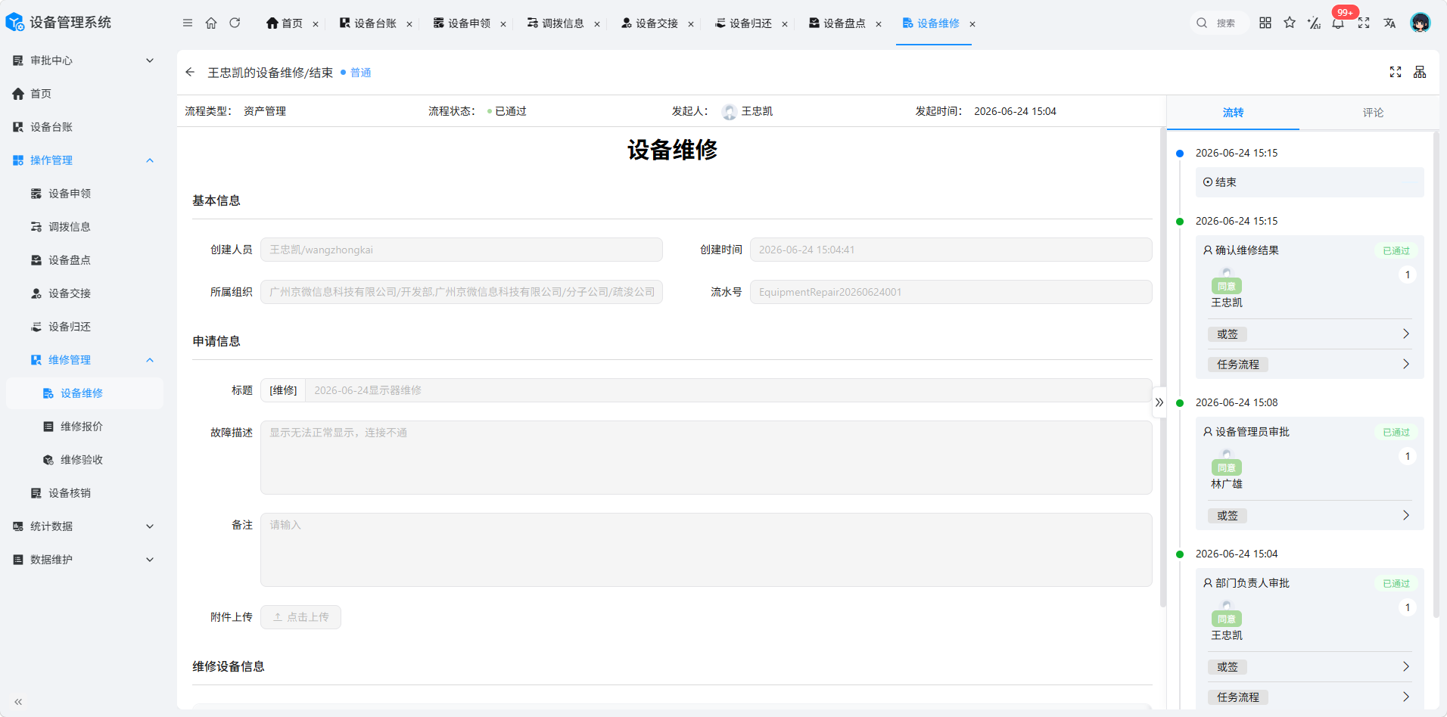Click the 搜索 search box

1218,23
